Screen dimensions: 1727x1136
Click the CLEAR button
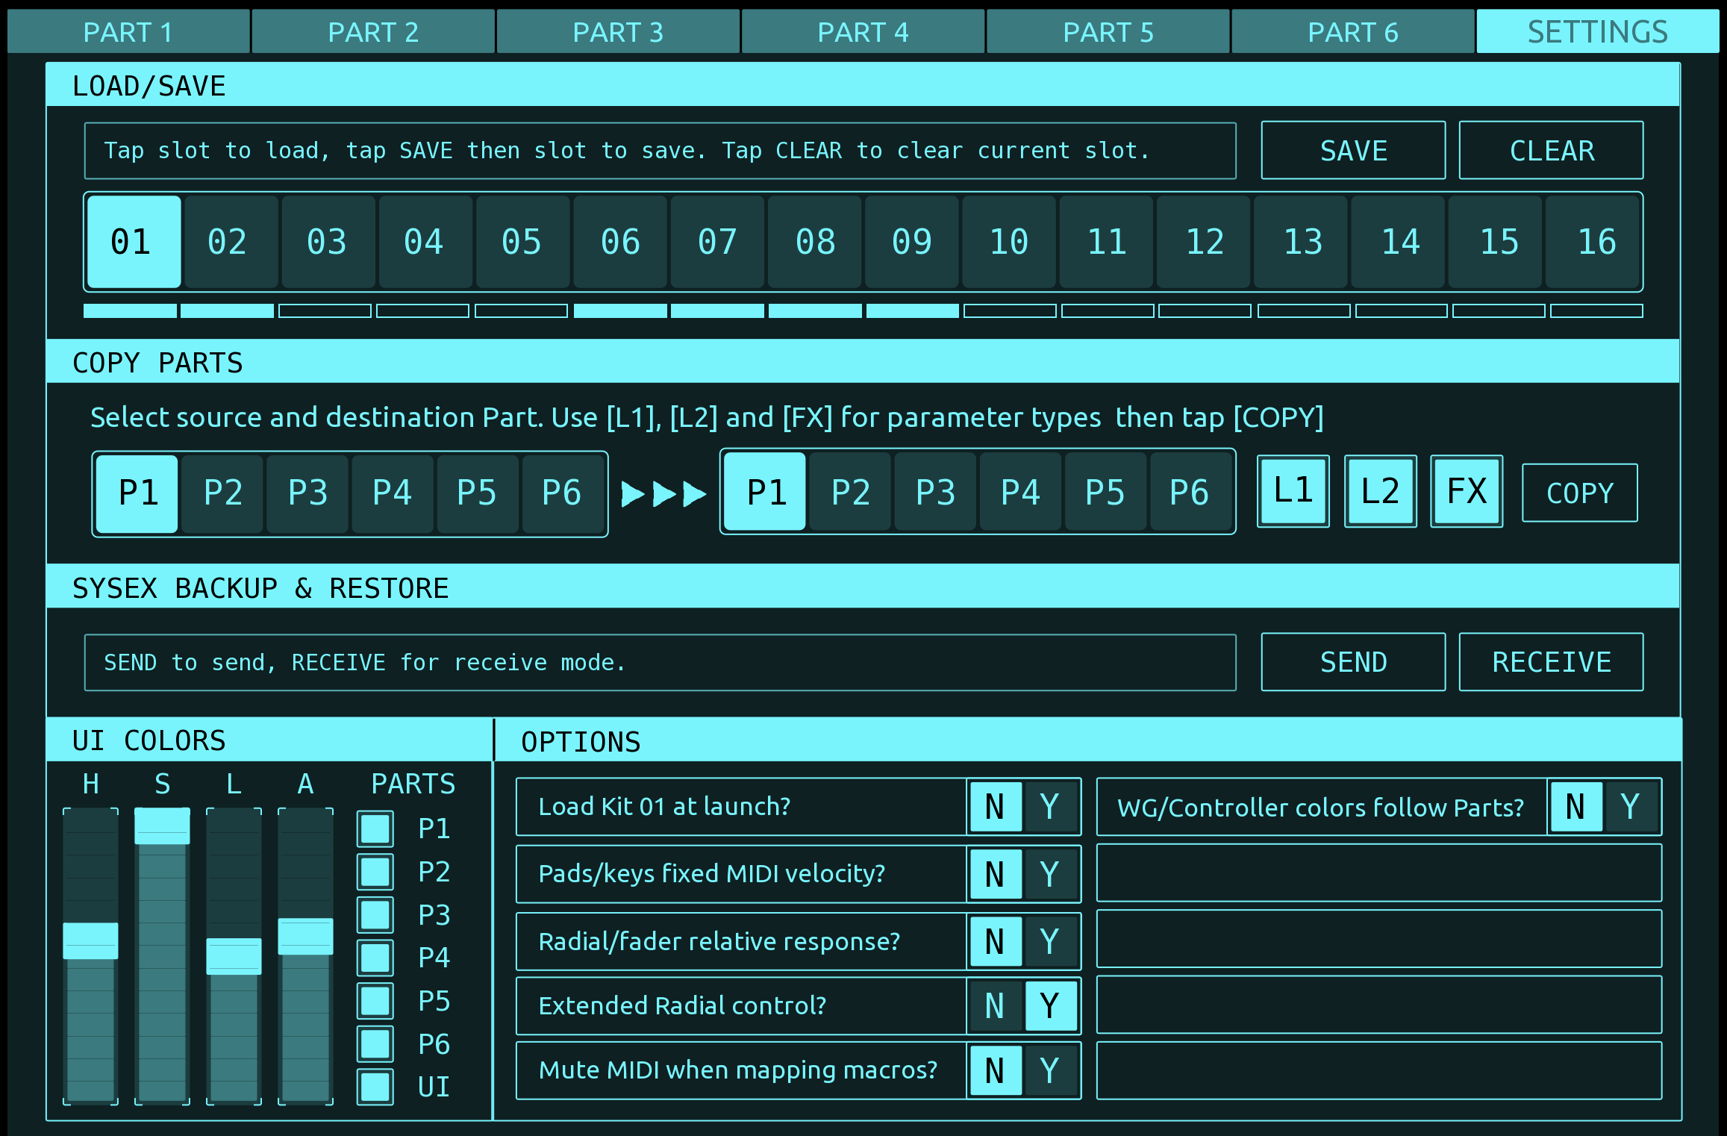tap(1551, 151)
